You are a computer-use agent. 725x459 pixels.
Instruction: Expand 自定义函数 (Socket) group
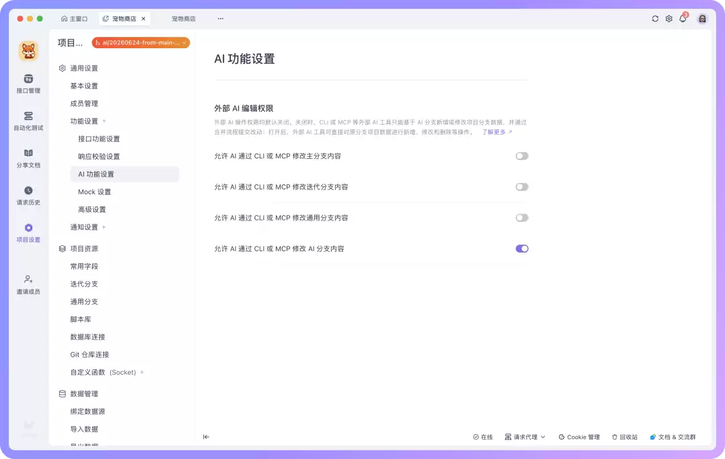pyautogui.click(x=142, y=373)
